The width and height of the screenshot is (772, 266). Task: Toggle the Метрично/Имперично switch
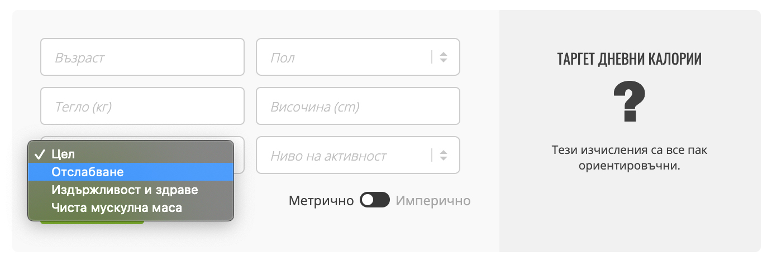[374, 200]
